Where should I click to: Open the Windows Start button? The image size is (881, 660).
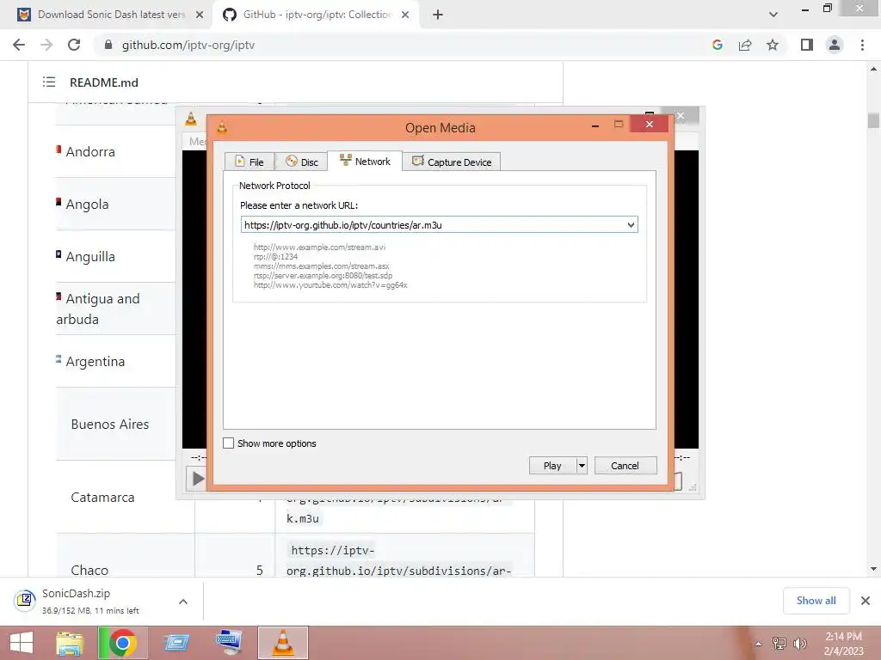click(22, 643)
